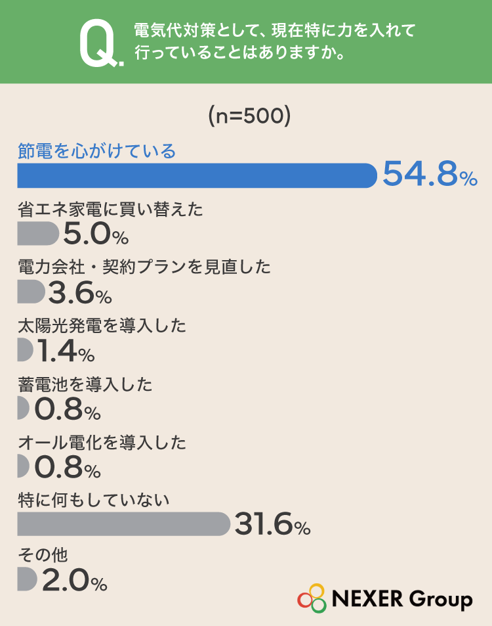Click the 2.0% gray bar
This screenshot has height=626, width=492.
pyautogui.click(x=27, y=579)
